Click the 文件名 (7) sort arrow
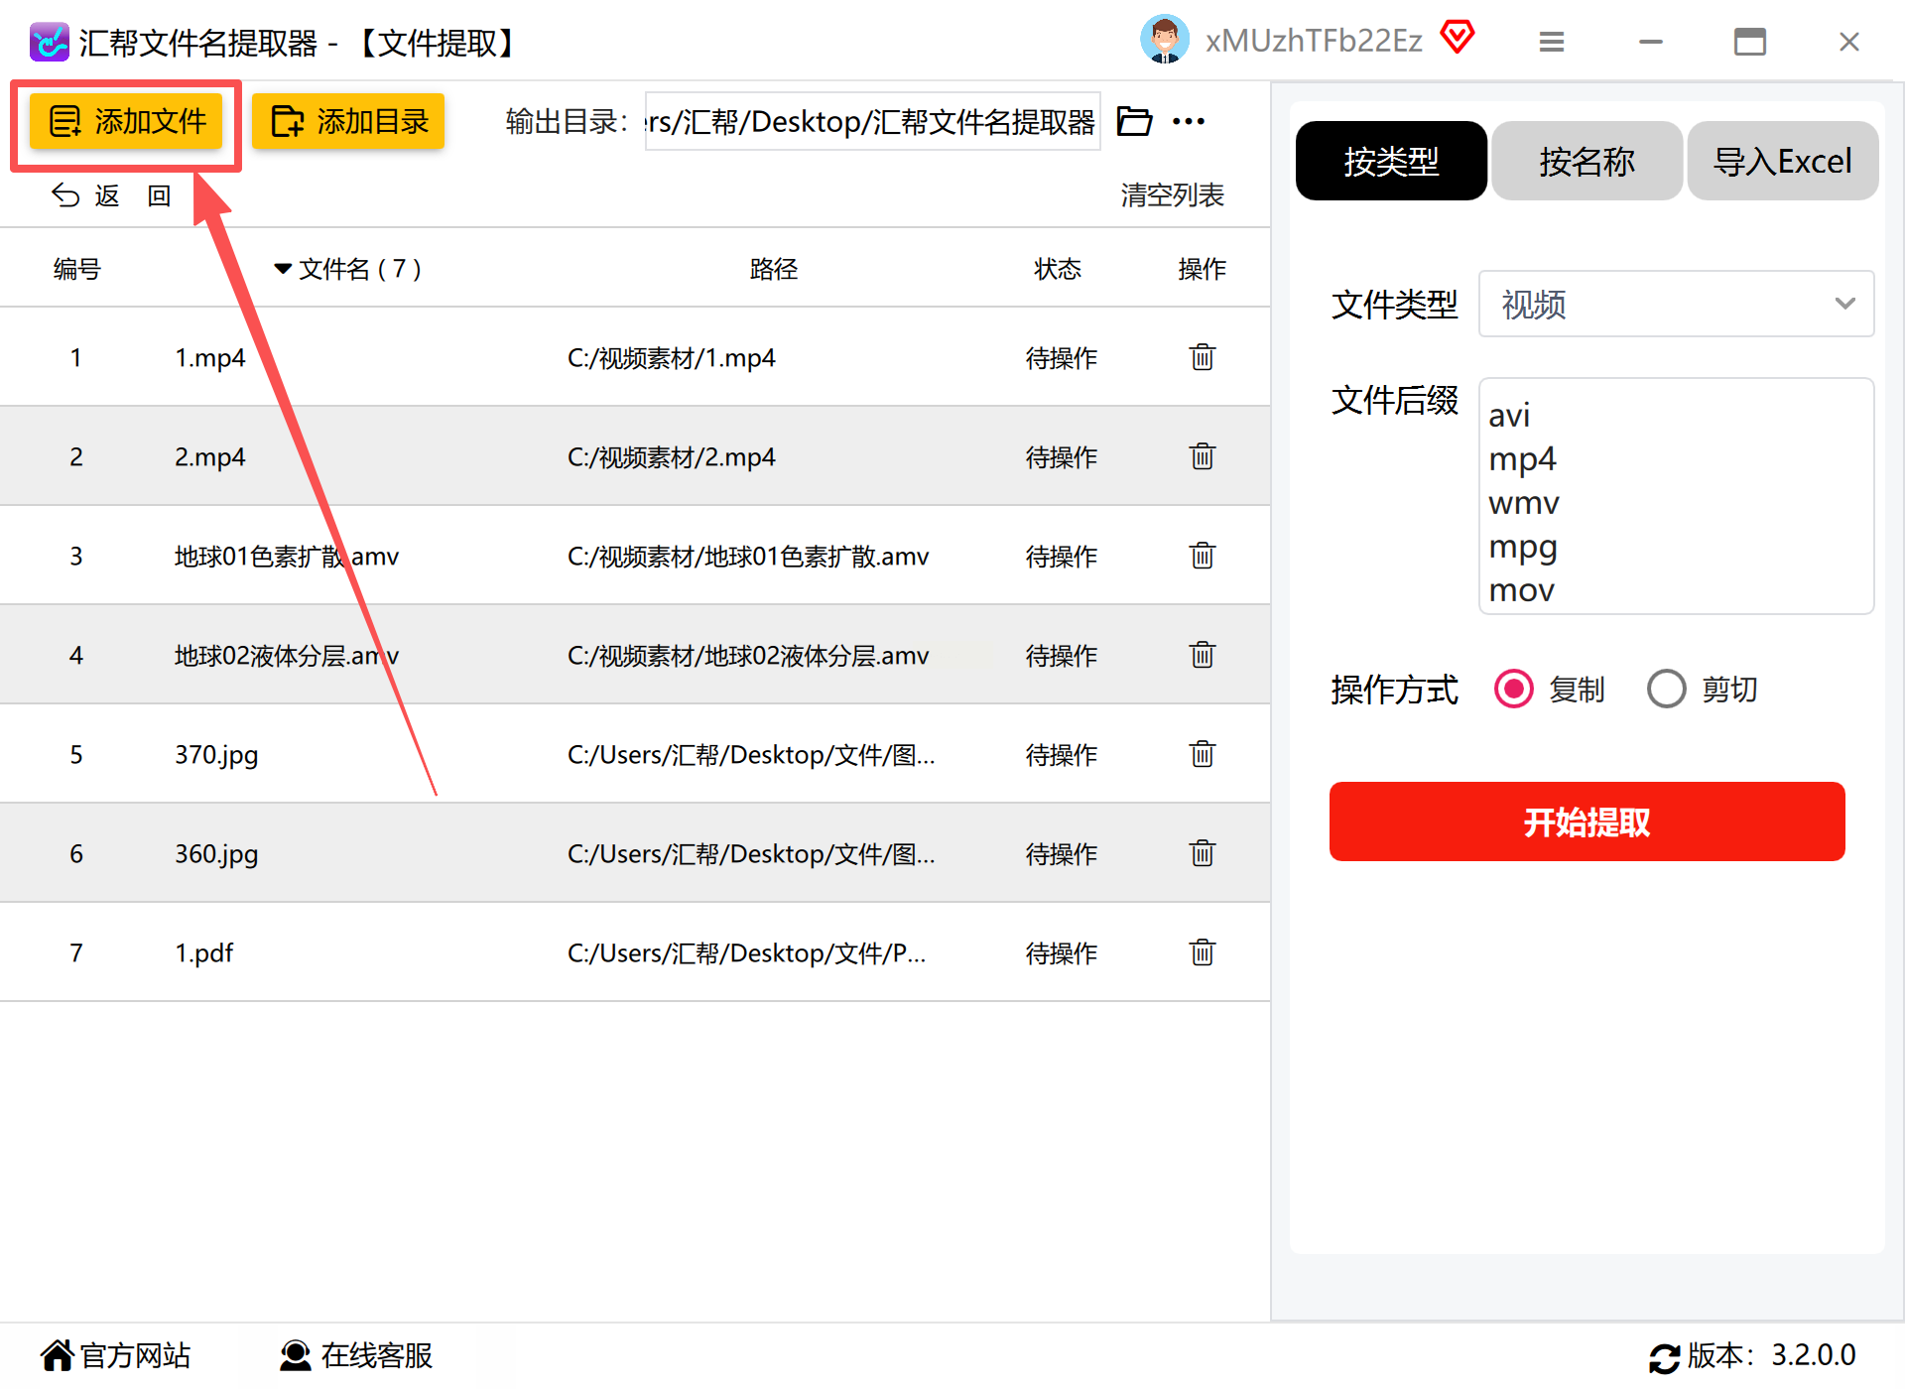Viewport: 1905px width, 1389px height. (283, 269)
